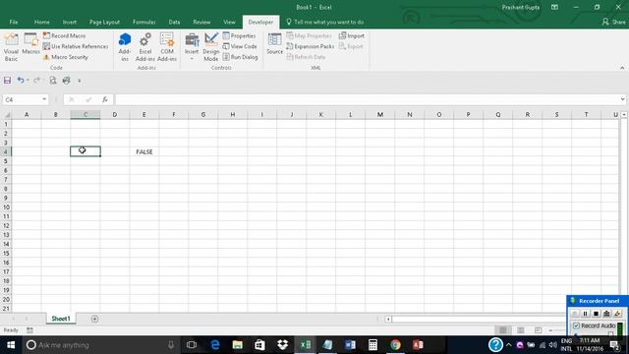Switch to Formulas tab
629x354 pixels.
[144, 22]
